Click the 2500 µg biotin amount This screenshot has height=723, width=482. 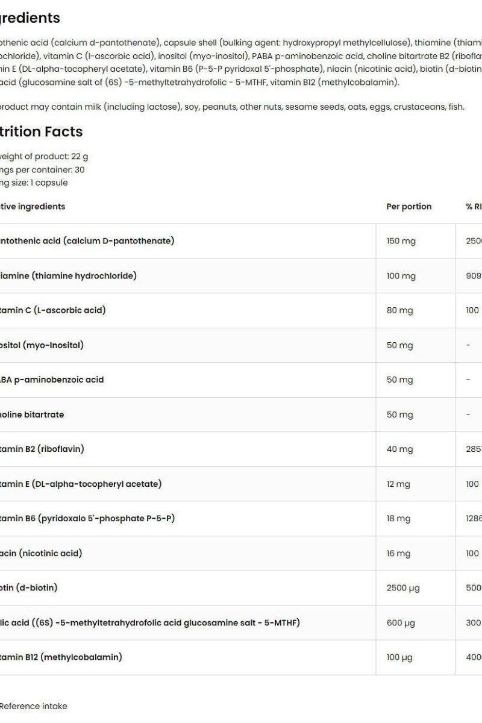click(x=403, y=587)
